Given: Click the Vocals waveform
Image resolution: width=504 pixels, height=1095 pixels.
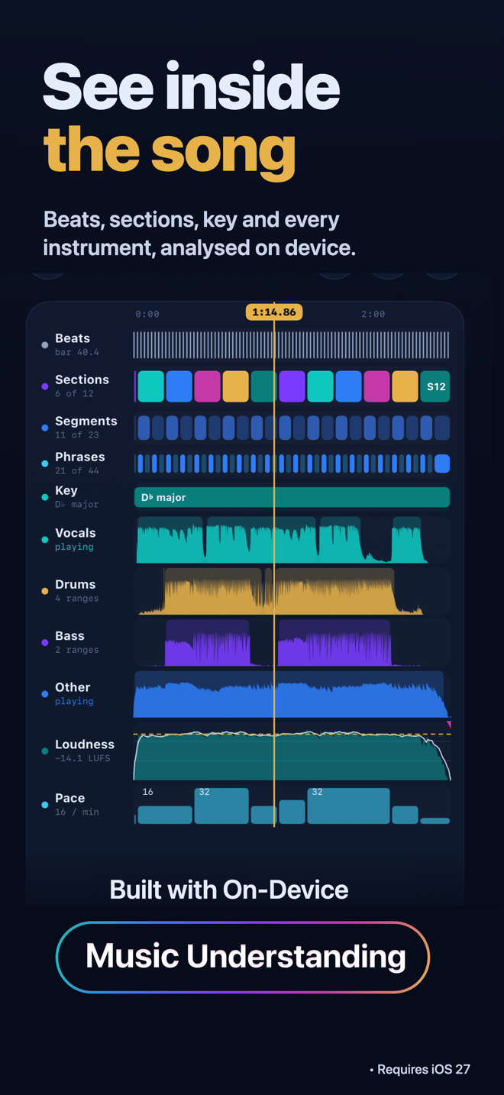Looking at the screenshot, I should pyautogui.click(x=292, y=540).
